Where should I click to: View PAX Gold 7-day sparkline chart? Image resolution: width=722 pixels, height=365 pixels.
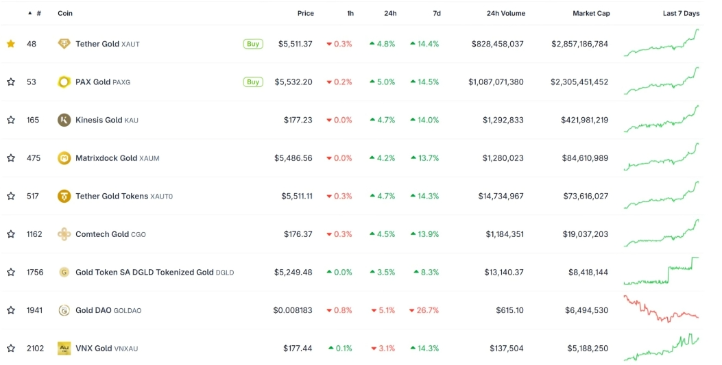click(x=662, y=81)
